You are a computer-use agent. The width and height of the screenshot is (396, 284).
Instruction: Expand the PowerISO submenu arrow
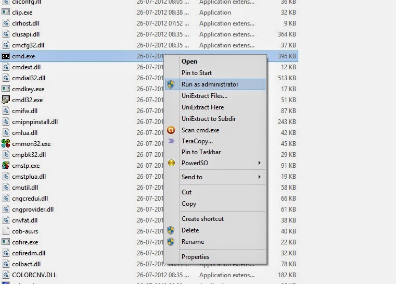click(259, 163)
